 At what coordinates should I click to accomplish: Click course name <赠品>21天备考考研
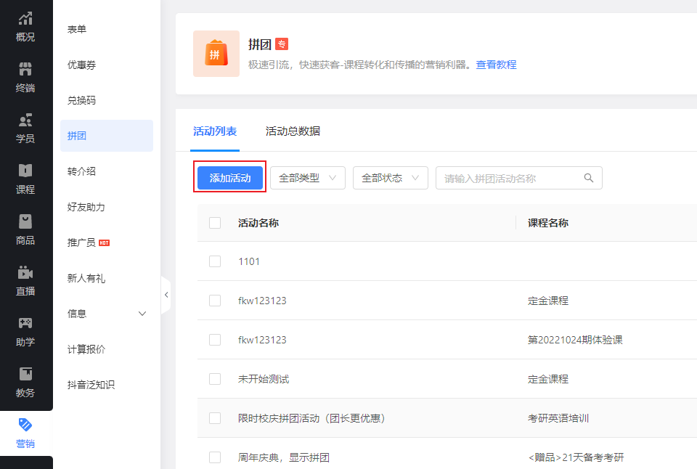pyautogui.click(x=576, y=457)
